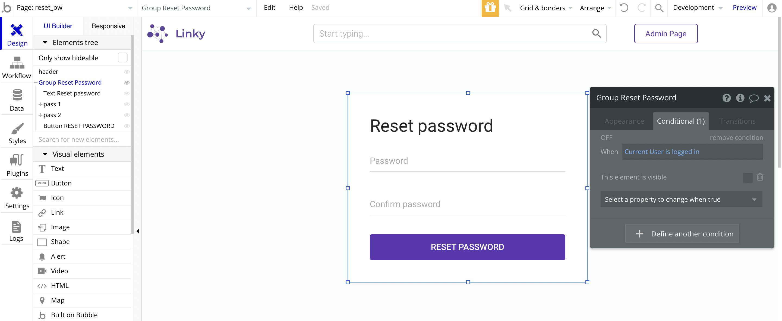Toggle the Only show hideable checkbox
This screenshot has height=321, width=782.
coord(123,57)
